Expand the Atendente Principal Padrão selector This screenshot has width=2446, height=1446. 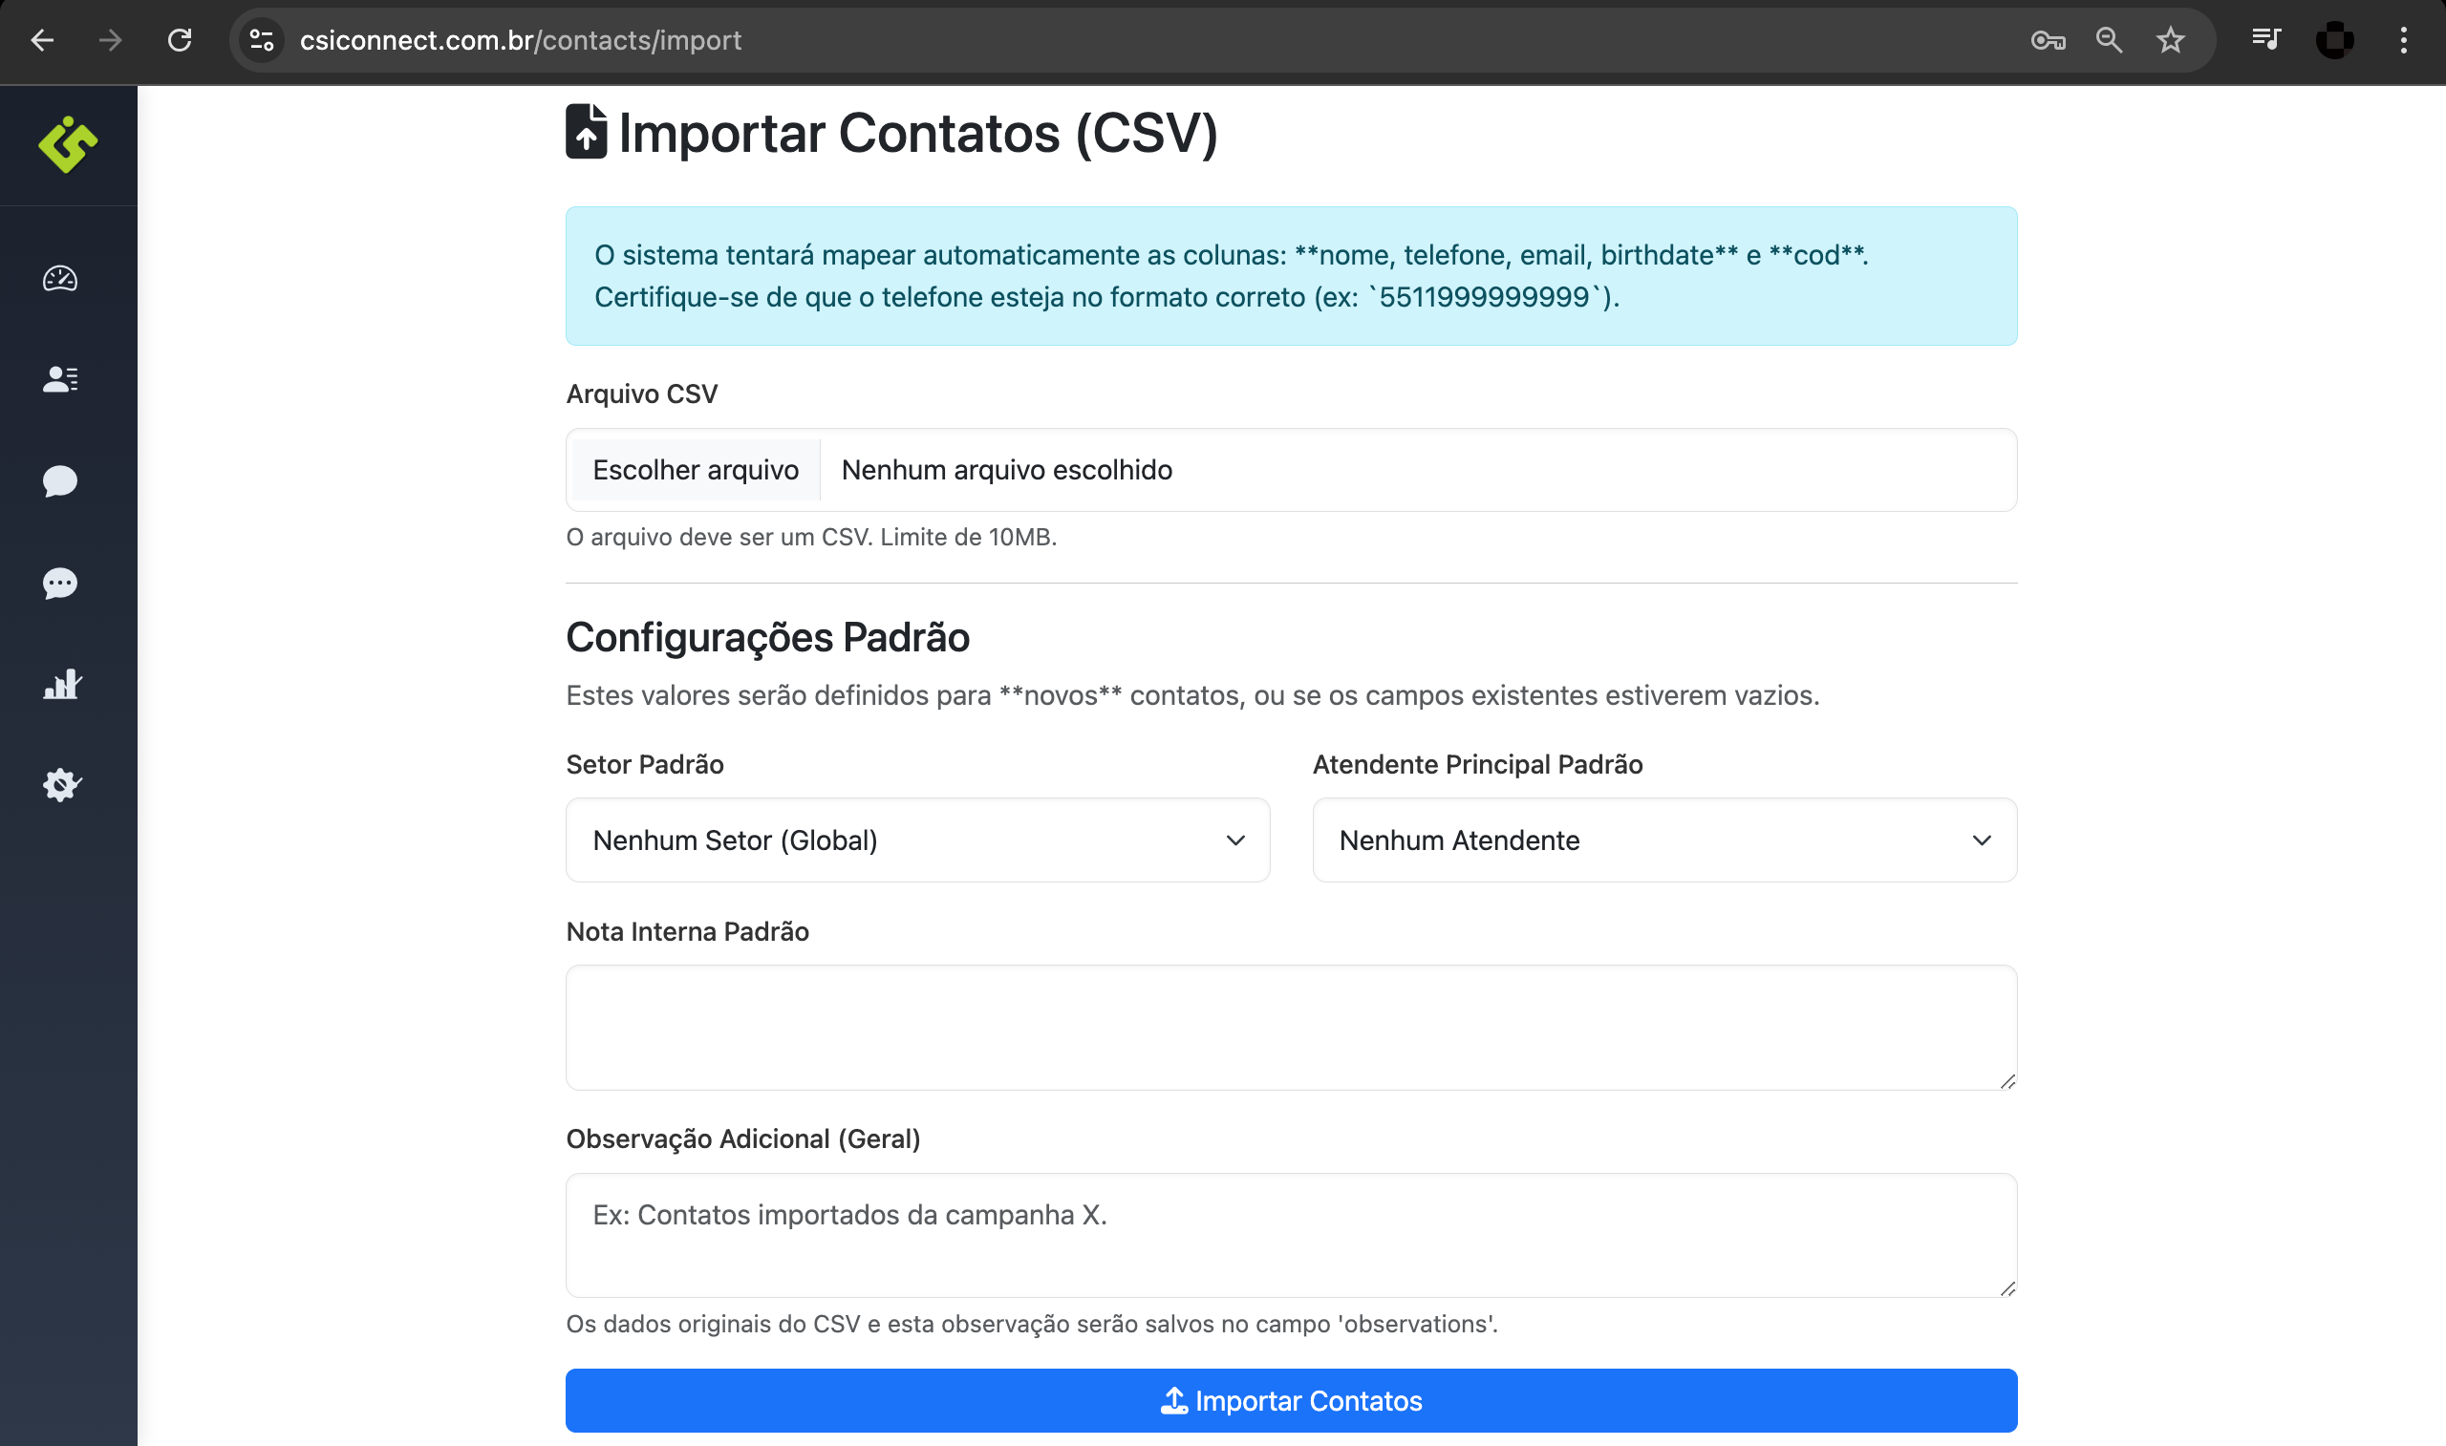pos(1663,840)
